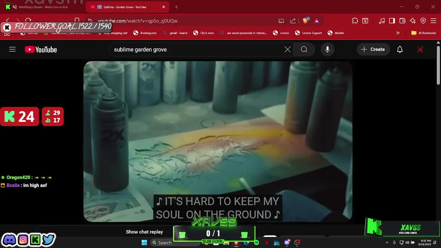Image resolution: width=441 pixels, height=248 pixels.
Task: Clear the YouTube search text
Action: pyautogui.click(x=287, y=50)
